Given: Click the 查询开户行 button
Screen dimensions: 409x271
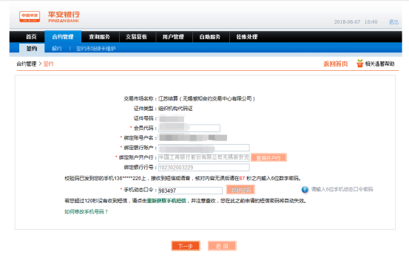Looking at the screenshot, I should (268, 157).
